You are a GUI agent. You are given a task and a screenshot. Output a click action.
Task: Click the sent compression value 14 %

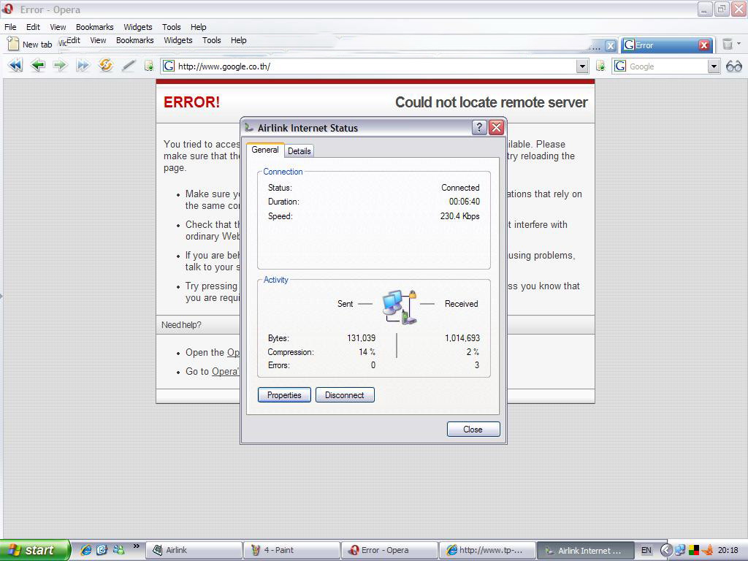pos(367,351)
